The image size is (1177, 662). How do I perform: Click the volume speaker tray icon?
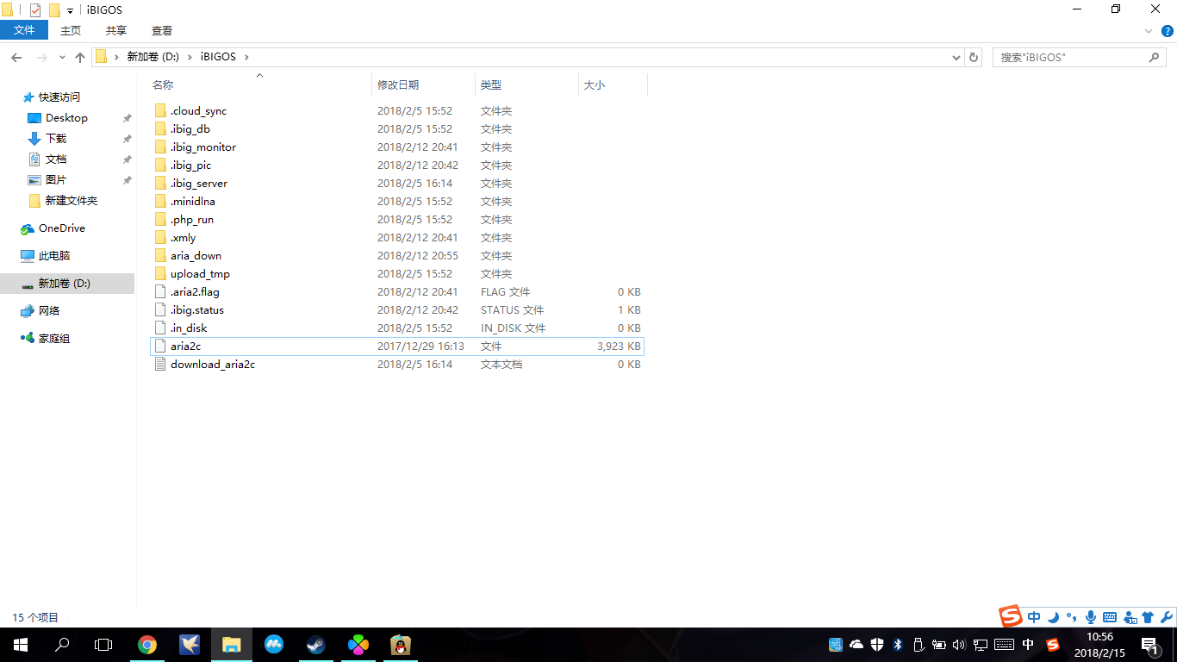click(x=960, y=645)
